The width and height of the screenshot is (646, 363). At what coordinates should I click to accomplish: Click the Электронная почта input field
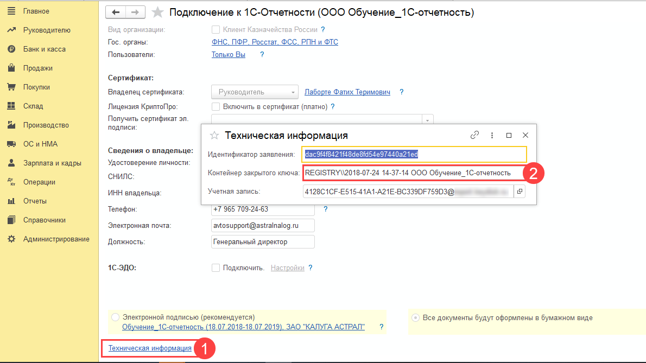pos(263,225)
